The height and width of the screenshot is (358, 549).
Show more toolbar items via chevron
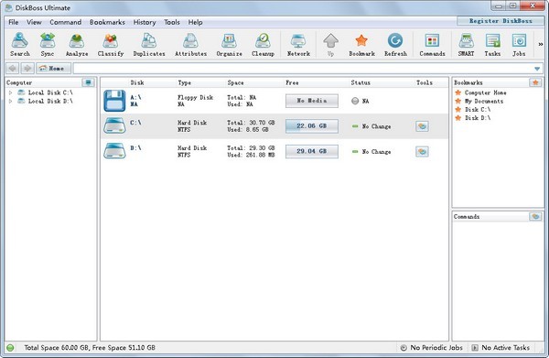(x=540, y=44)
